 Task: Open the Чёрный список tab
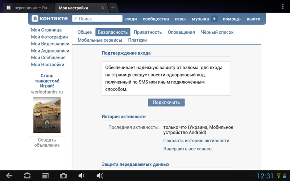coord(217,32)
